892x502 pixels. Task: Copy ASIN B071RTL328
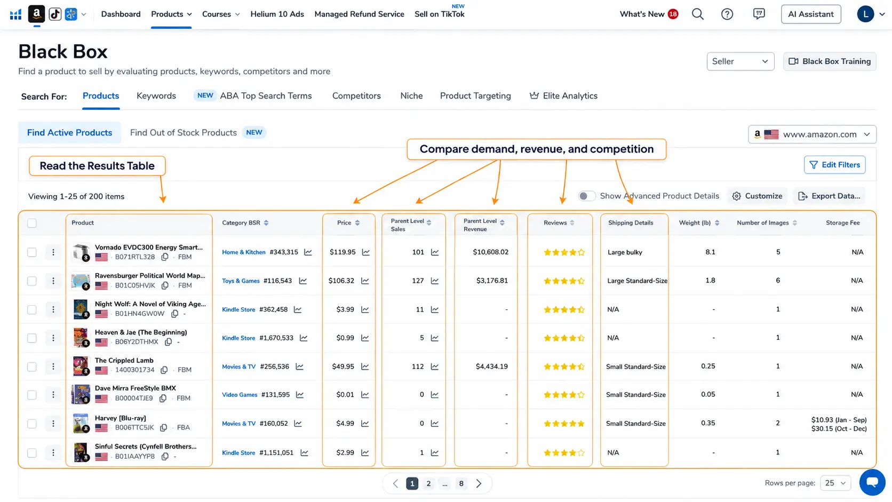tap(165, 257)
